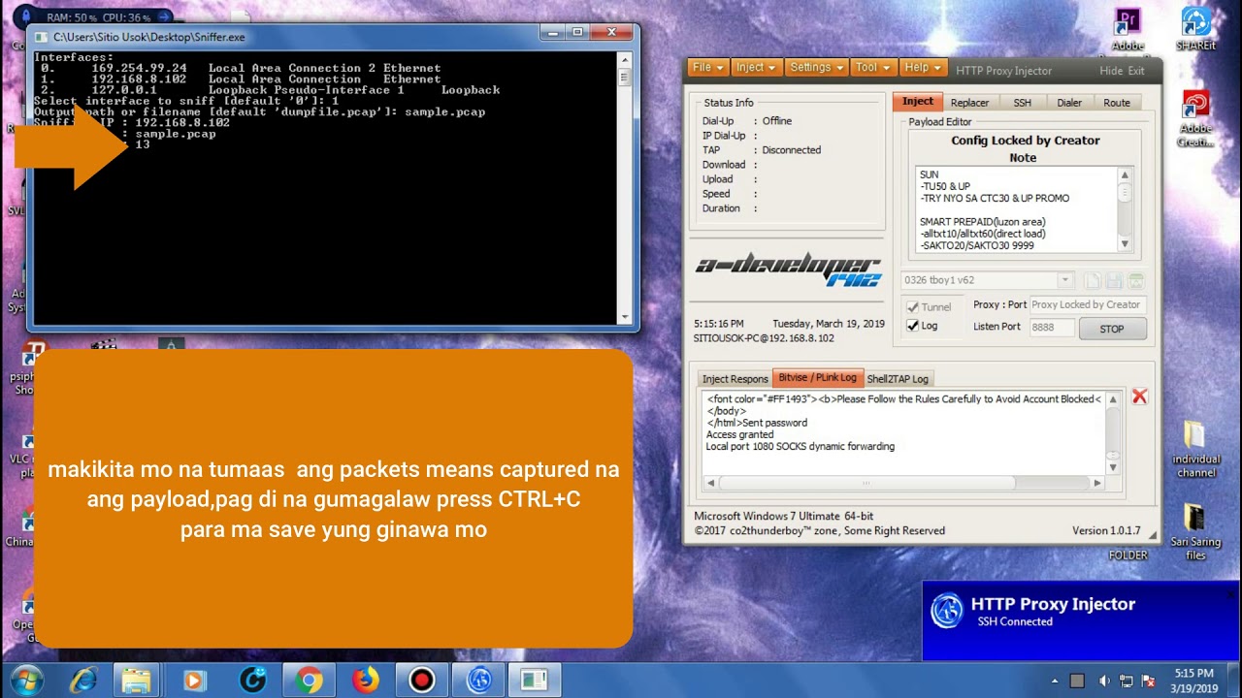
Task: Open the SHAREit desktop shortcut
Action: coord(1195,29)
